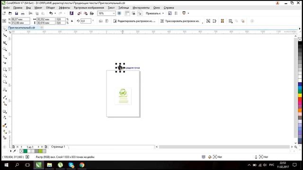Select the Shape tool

click(5, 35)
